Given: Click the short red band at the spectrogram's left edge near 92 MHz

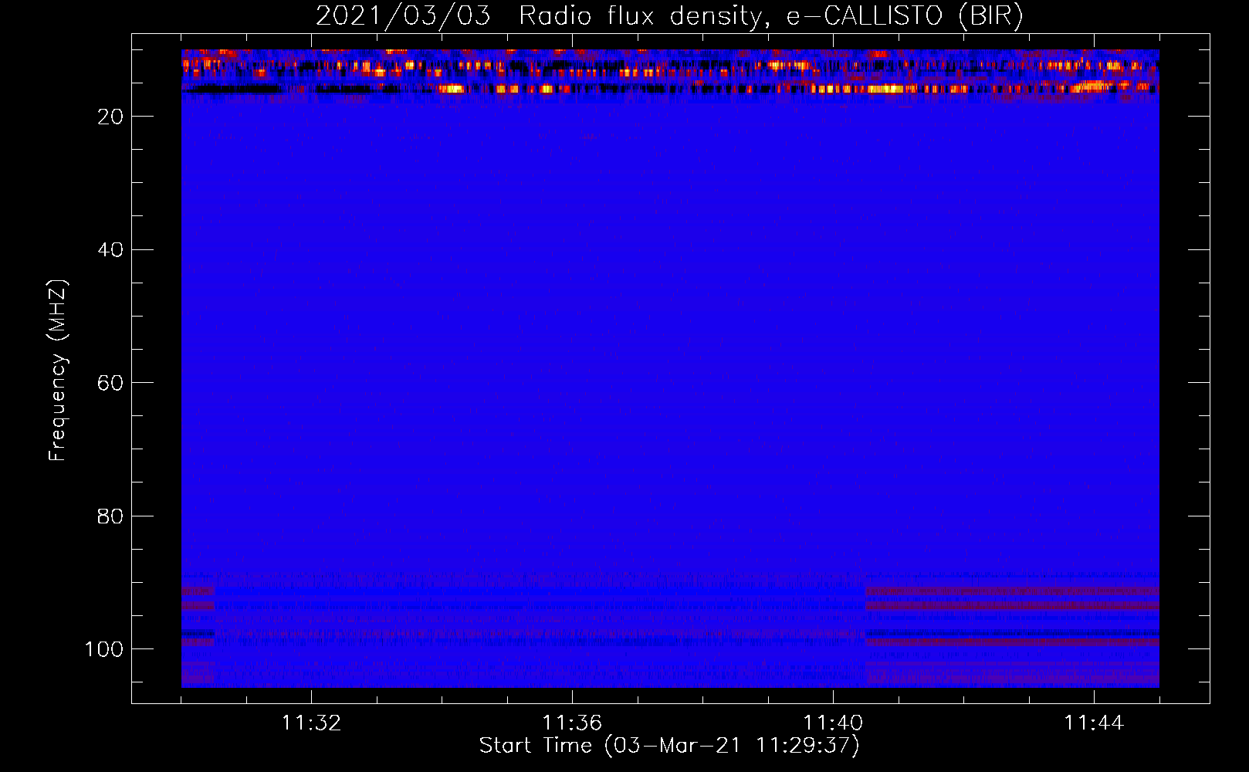Looking at the screenshot, I should pyautogui.click(x=198, y=591).
